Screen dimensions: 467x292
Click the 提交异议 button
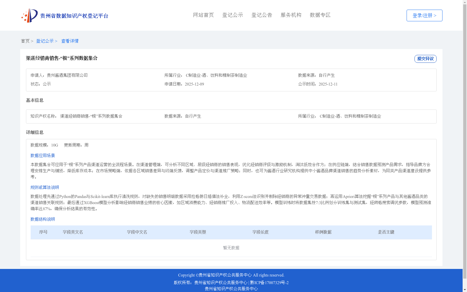click(425, 59)
